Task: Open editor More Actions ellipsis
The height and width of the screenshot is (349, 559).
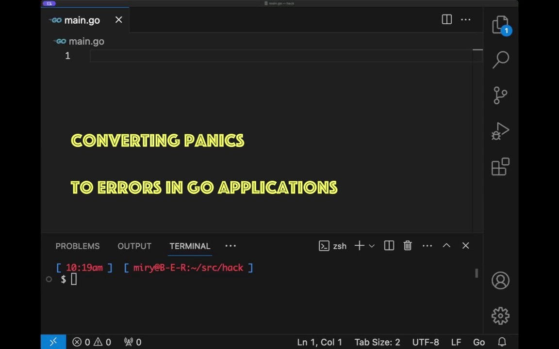Action: [466, 19]
